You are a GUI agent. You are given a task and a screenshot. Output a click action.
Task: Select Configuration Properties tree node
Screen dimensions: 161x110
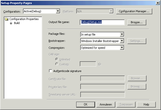[x=24, y=19]
